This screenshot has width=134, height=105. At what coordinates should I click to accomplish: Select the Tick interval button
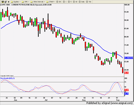pyautogui.click(x=89, y=2)
